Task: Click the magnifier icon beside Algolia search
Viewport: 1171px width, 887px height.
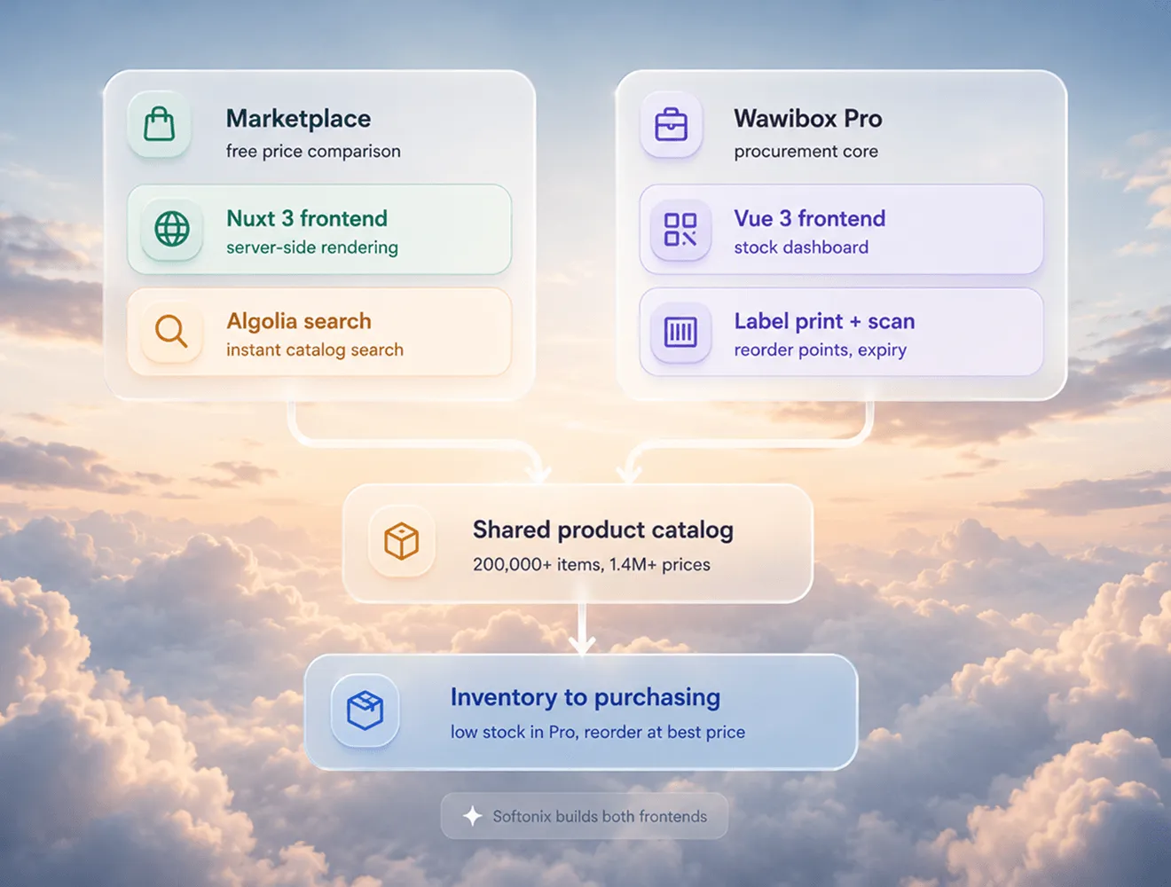Action: click(172, 332)
